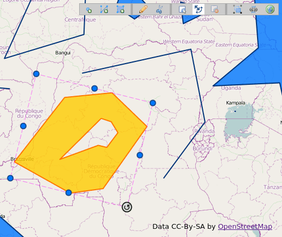The image size is (282, 237).
Task: Click the Burundi country label
Action: click(x=202, y=148)
